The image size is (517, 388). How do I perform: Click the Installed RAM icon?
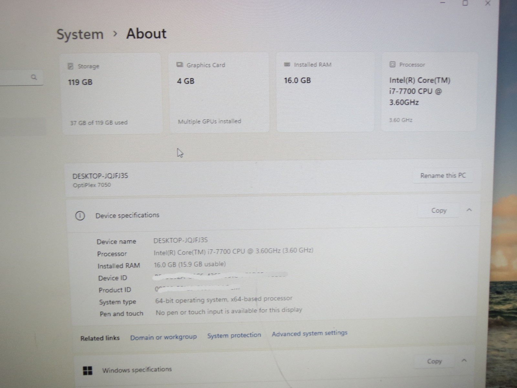pyautogui.click(x=287, y=65)
